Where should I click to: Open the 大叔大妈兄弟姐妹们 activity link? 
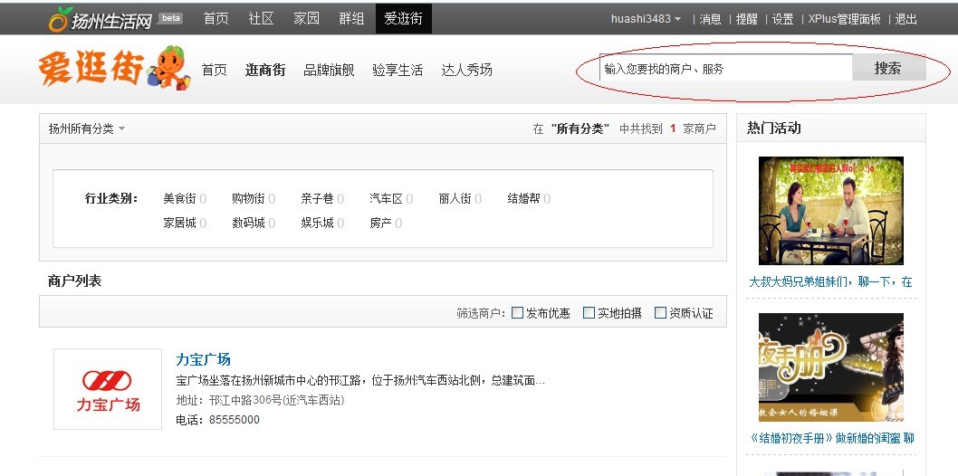coord(831,282)
